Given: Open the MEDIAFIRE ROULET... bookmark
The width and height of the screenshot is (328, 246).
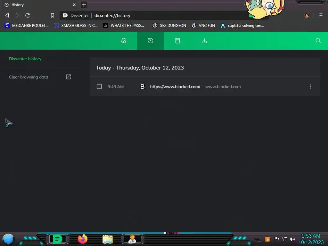Looking at the screenshot, I should (x=26, y=26).
